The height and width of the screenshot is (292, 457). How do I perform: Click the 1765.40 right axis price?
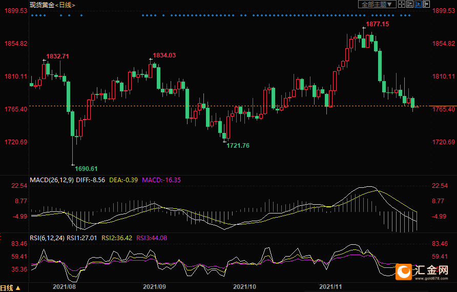pos(443,109)
